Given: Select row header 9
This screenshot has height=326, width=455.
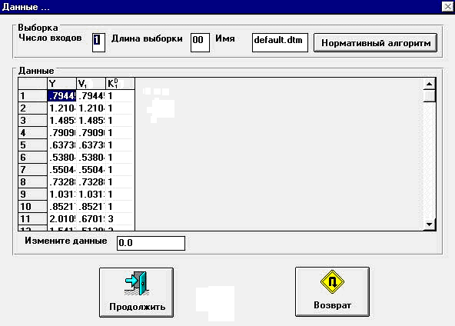Looking at the screenshot, I should tap(32, 194).
